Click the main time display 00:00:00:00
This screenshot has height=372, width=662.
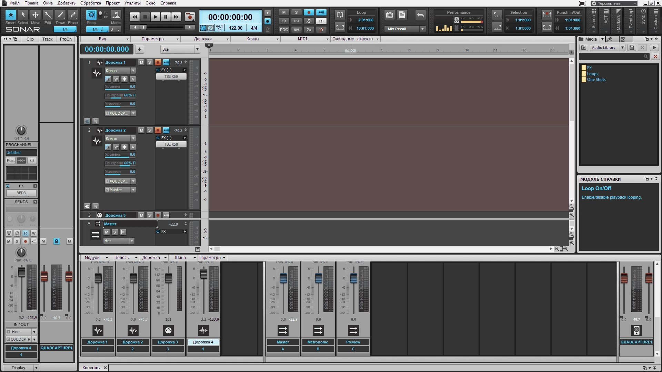pos(230,17)
